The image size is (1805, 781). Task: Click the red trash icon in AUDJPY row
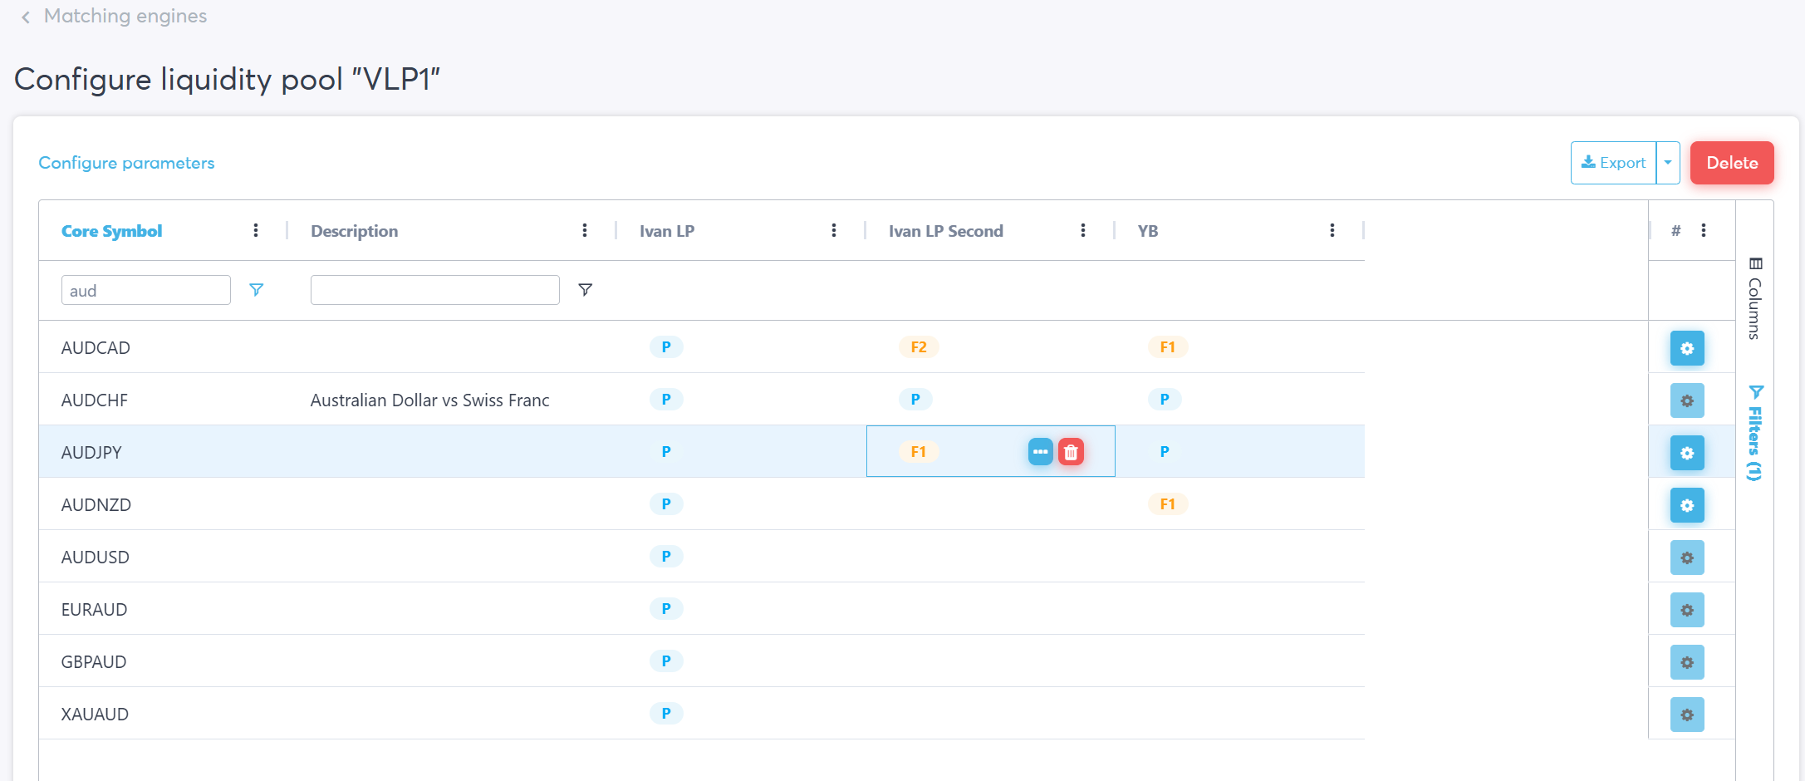click(1071, 452)
